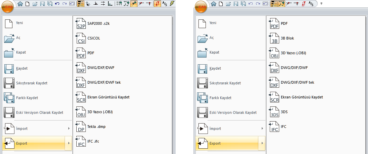The width and height of the screenshot is (368, 154).
Task: Toggle the A/S option in right window toolbar
Action: pyautogui.click(x=311, y=4)
